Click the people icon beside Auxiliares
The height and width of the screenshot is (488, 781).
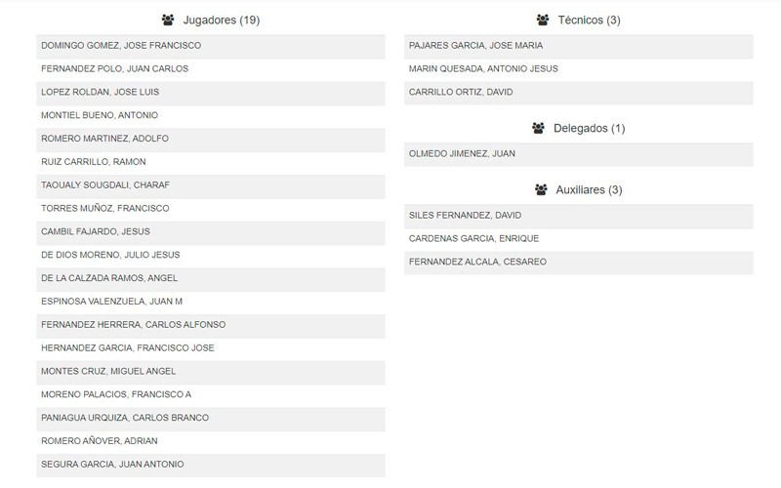(541, 189)
